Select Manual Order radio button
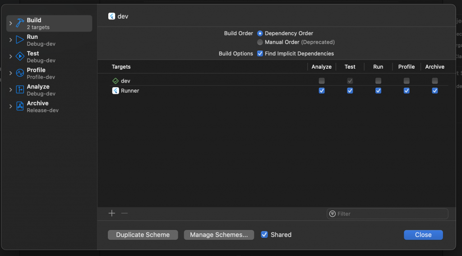The image size is (462, 256). [x=260, y=42]
